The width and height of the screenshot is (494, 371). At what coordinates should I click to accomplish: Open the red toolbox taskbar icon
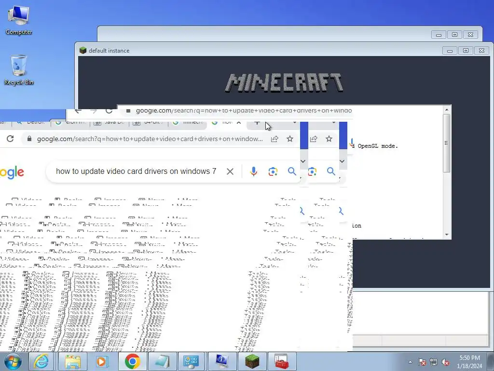(x=282, y=361)
